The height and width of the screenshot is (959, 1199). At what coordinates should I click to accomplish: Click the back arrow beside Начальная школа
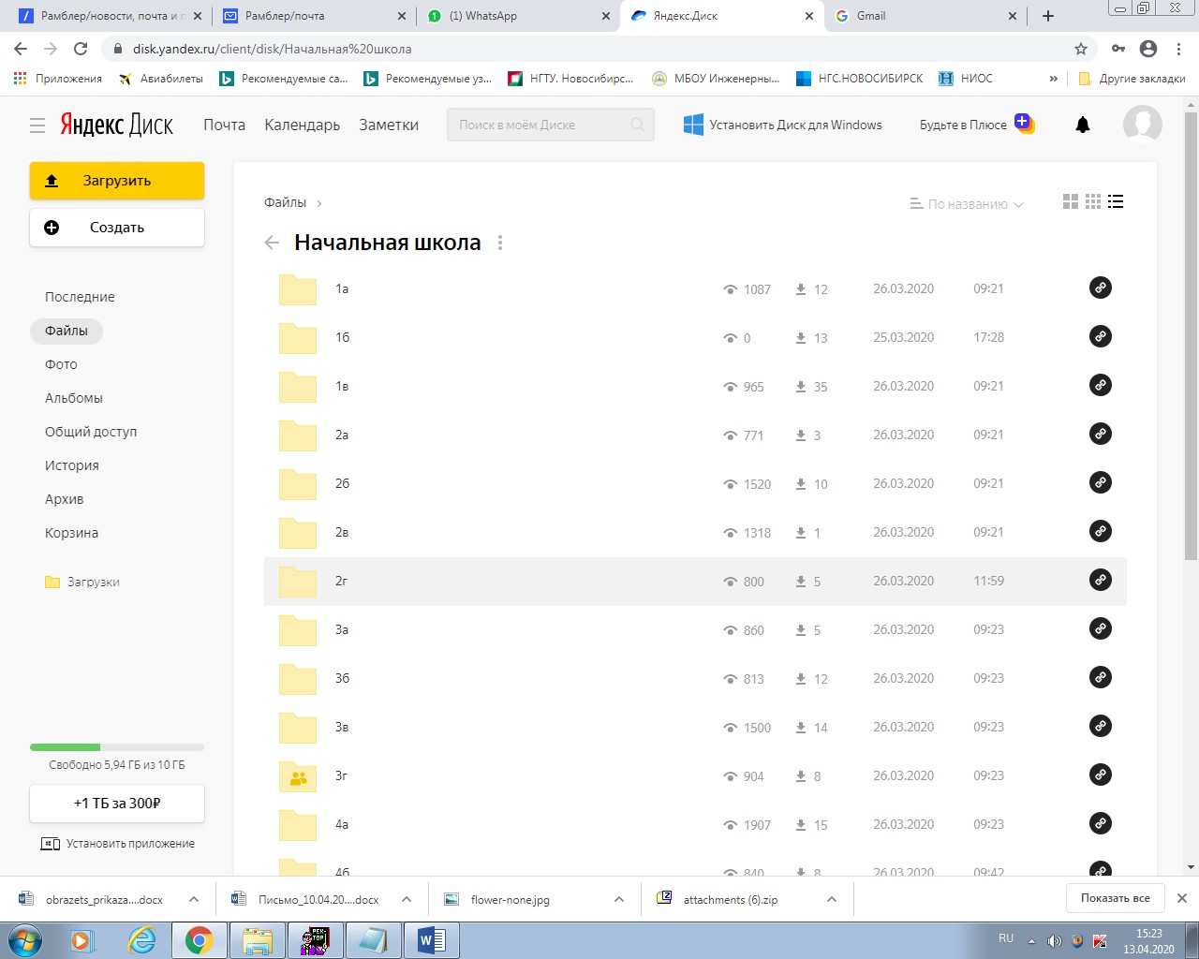click(x=272, y=243)
